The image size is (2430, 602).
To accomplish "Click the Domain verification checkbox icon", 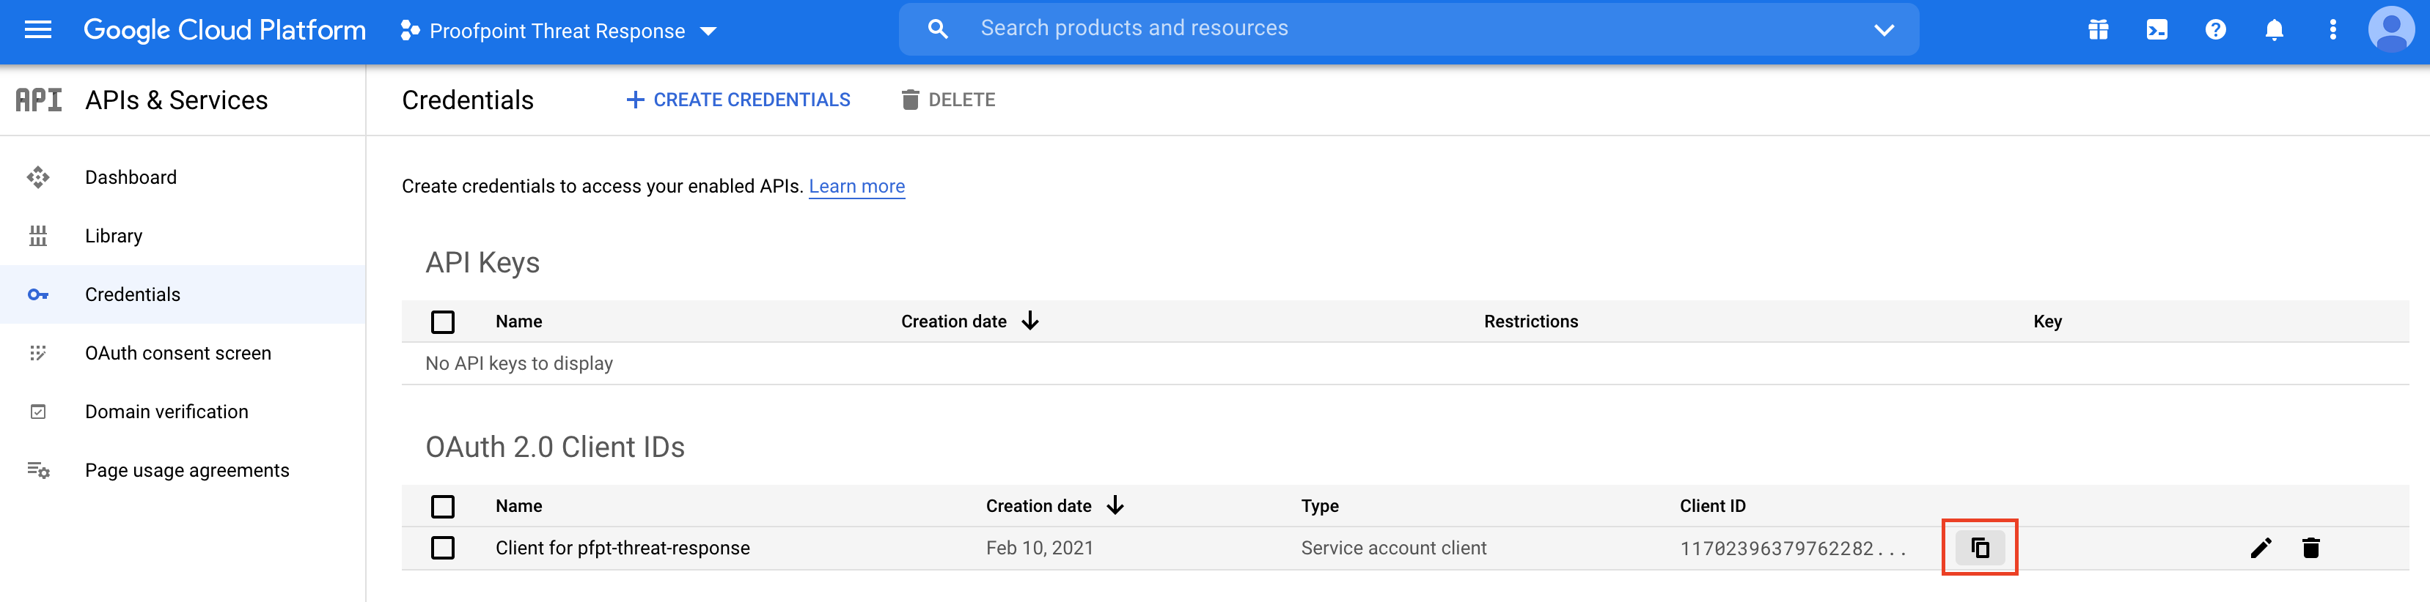I will (37, 412).
